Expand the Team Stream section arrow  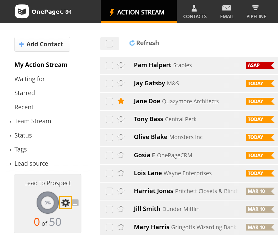point(10,121)
